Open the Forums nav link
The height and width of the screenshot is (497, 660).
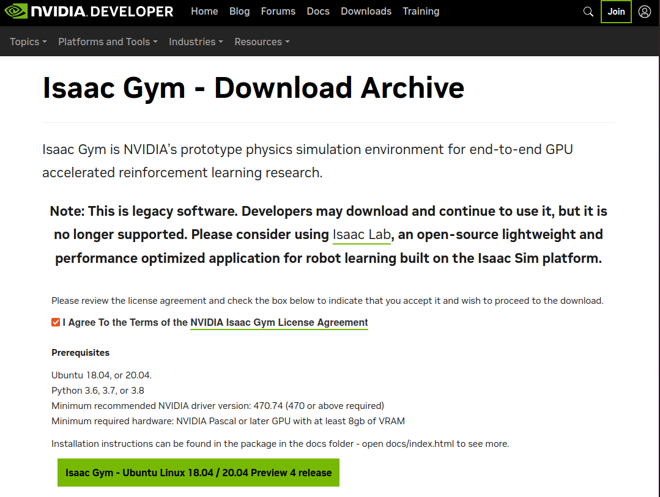(x=278, y=12)
